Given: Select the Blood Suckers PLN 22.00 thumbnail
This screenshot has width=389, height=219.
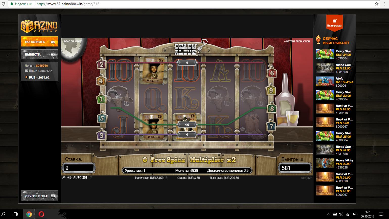Looking at the screenshot, I should [x=325, y=68].
